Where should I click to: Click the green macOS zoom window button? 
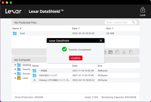tap(11, 3)
